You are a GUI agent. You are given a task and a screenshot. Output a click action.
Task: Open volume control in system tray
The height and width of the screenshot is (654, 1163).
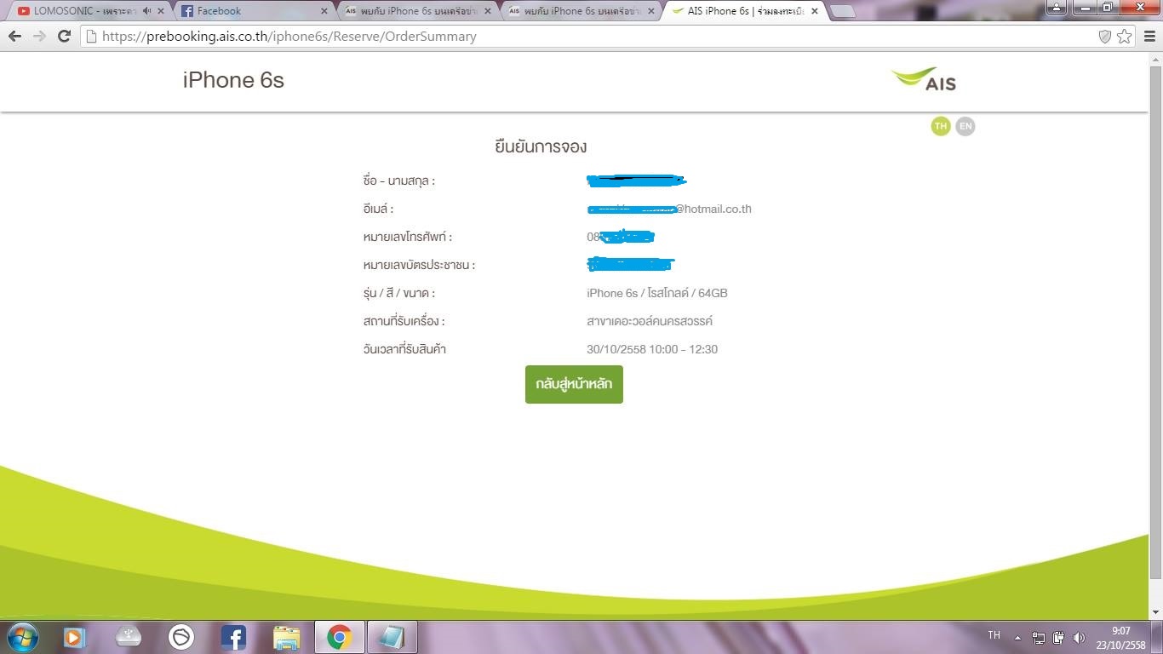pos(1080,637)
